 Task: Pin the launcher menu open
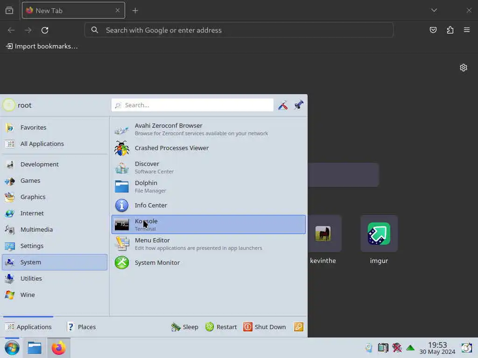tap(299, 105)
